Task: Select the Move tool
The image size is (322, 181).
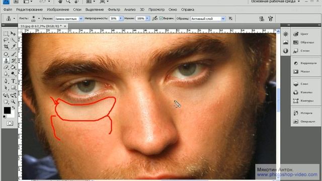Action: coord(14,34)
